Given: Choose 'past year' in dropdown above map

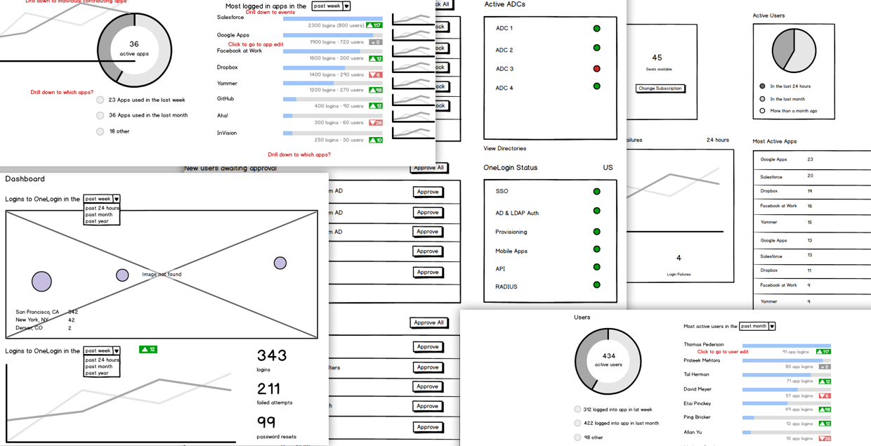Looking at the screenshot, I should (97, 221).
